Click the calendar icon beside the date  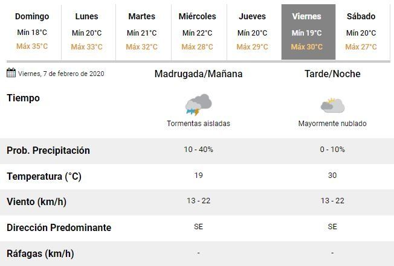pyautogui.click(x=11, y=73)
